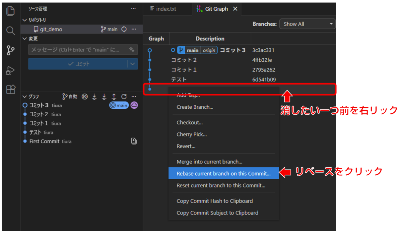Open the Run and Debug view
Image resolution: width=398 pixels, height=231 pixels.
point(11,70)
